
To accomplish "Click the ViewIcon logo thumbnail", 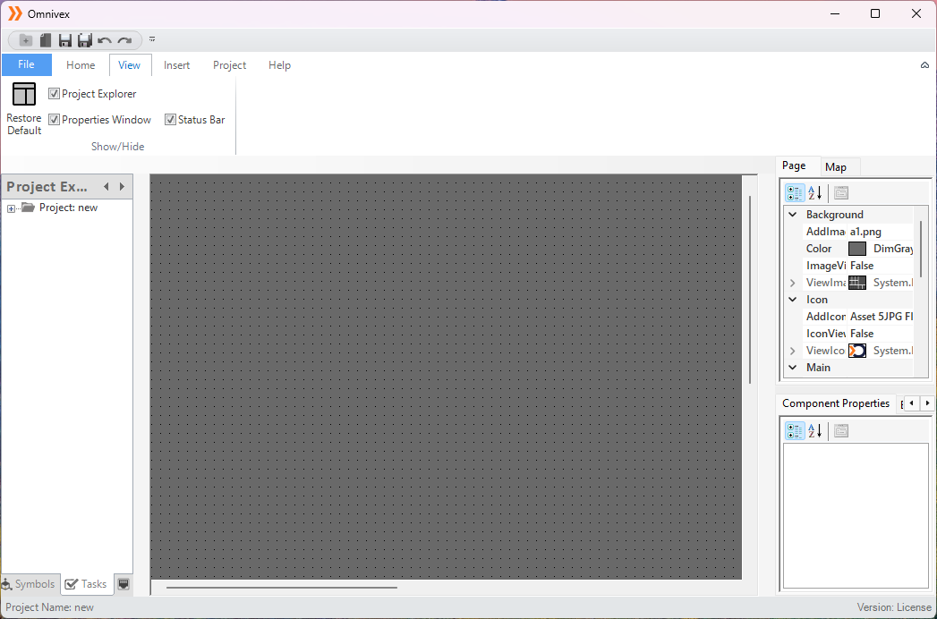I will point(857,351).
